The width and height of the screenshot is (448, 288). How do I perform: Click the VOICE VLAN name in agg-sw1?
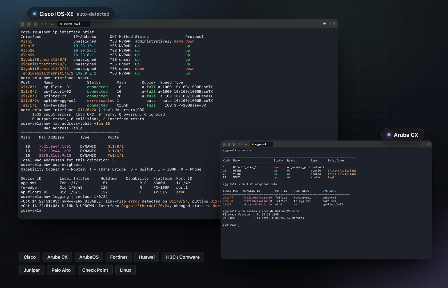(237, 174)
